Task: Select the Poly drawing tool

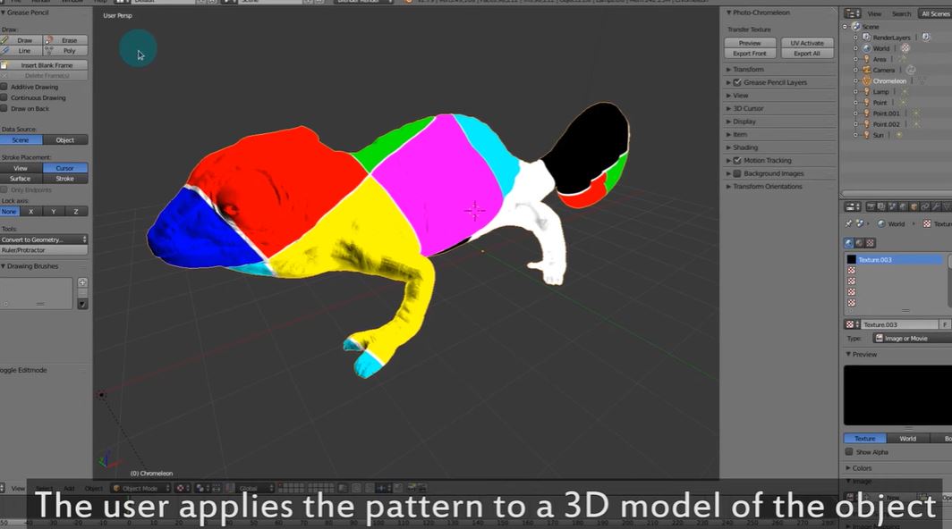Action: (65, 50)
